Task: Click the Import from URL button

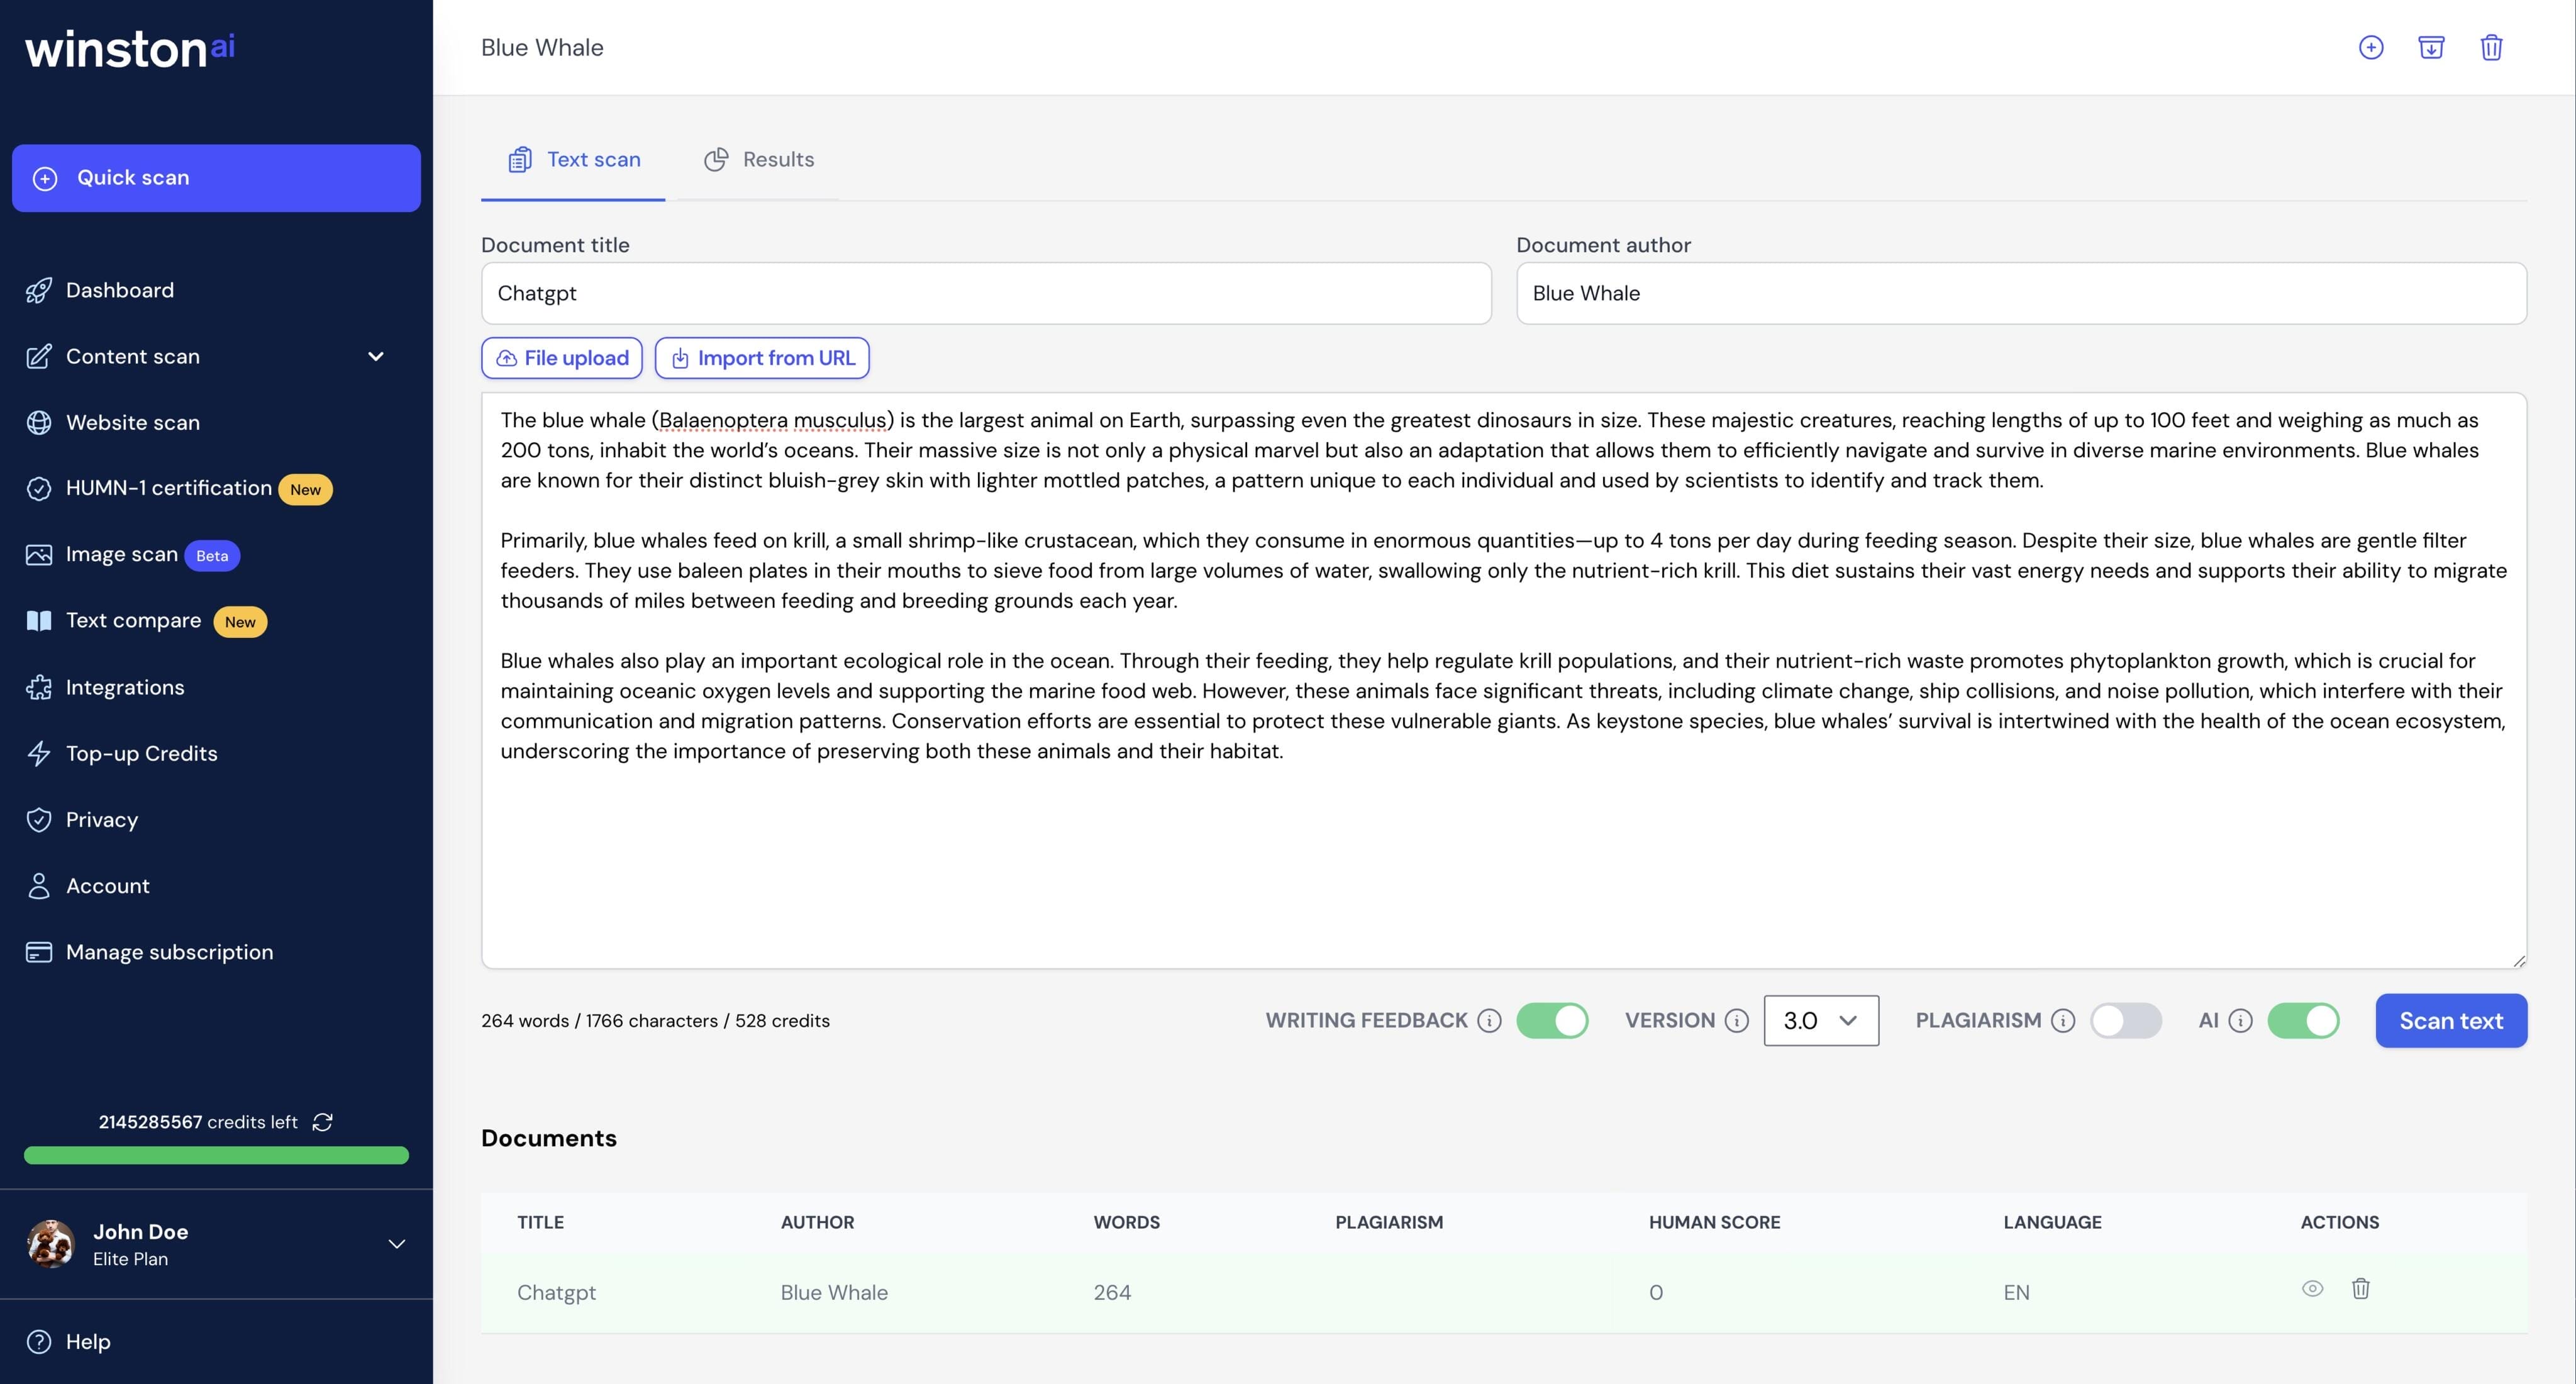Action: click(x=762, y=357)
